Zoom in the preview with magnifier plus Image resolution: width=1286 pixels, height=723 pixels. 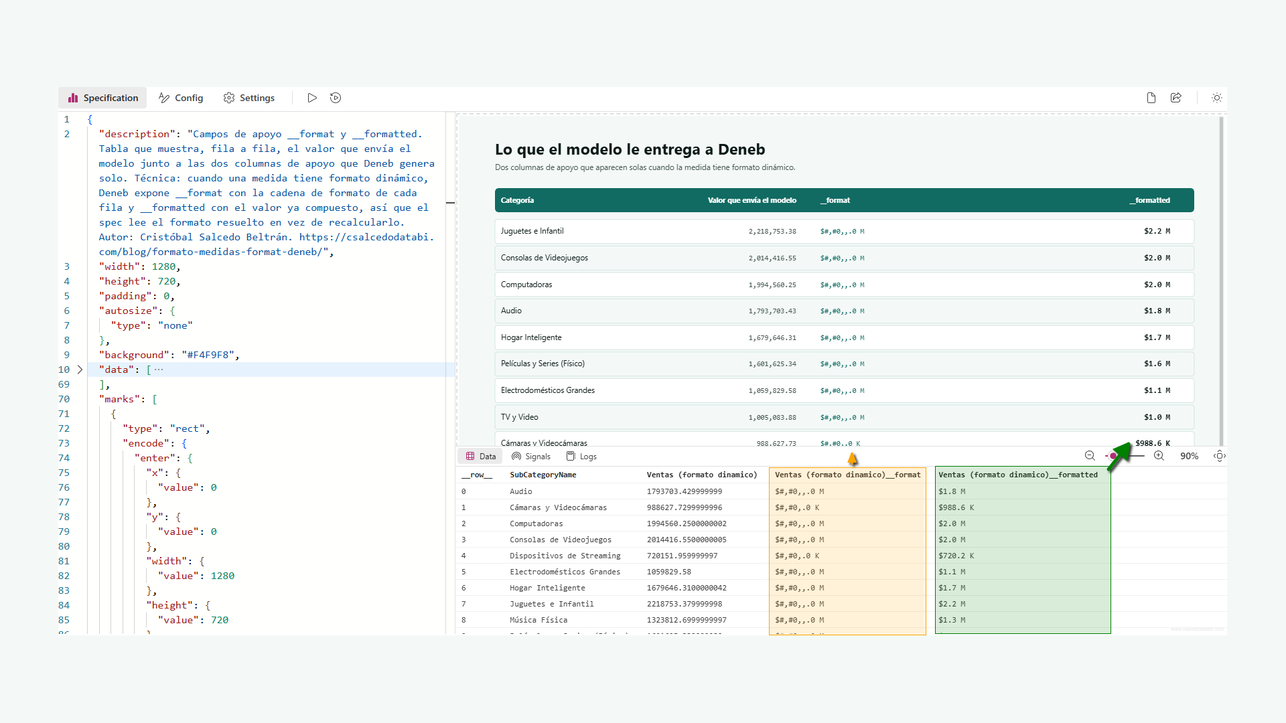(x=1159, y=456)
